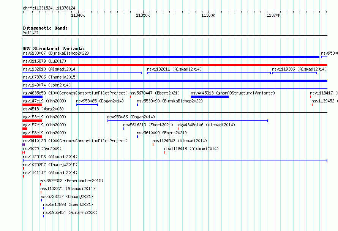This screenshot has height=231, width=338.
Task: Click esv4518 (Wang2008) label
Action: pos(43,109)
